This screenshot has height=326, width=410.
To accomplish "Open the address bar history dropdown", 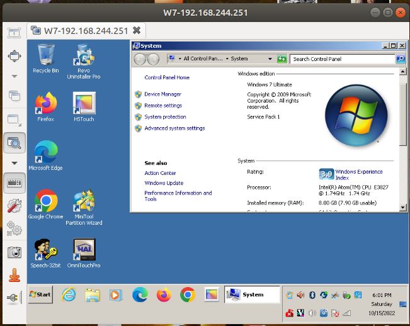I will click(x=270, y=59).
